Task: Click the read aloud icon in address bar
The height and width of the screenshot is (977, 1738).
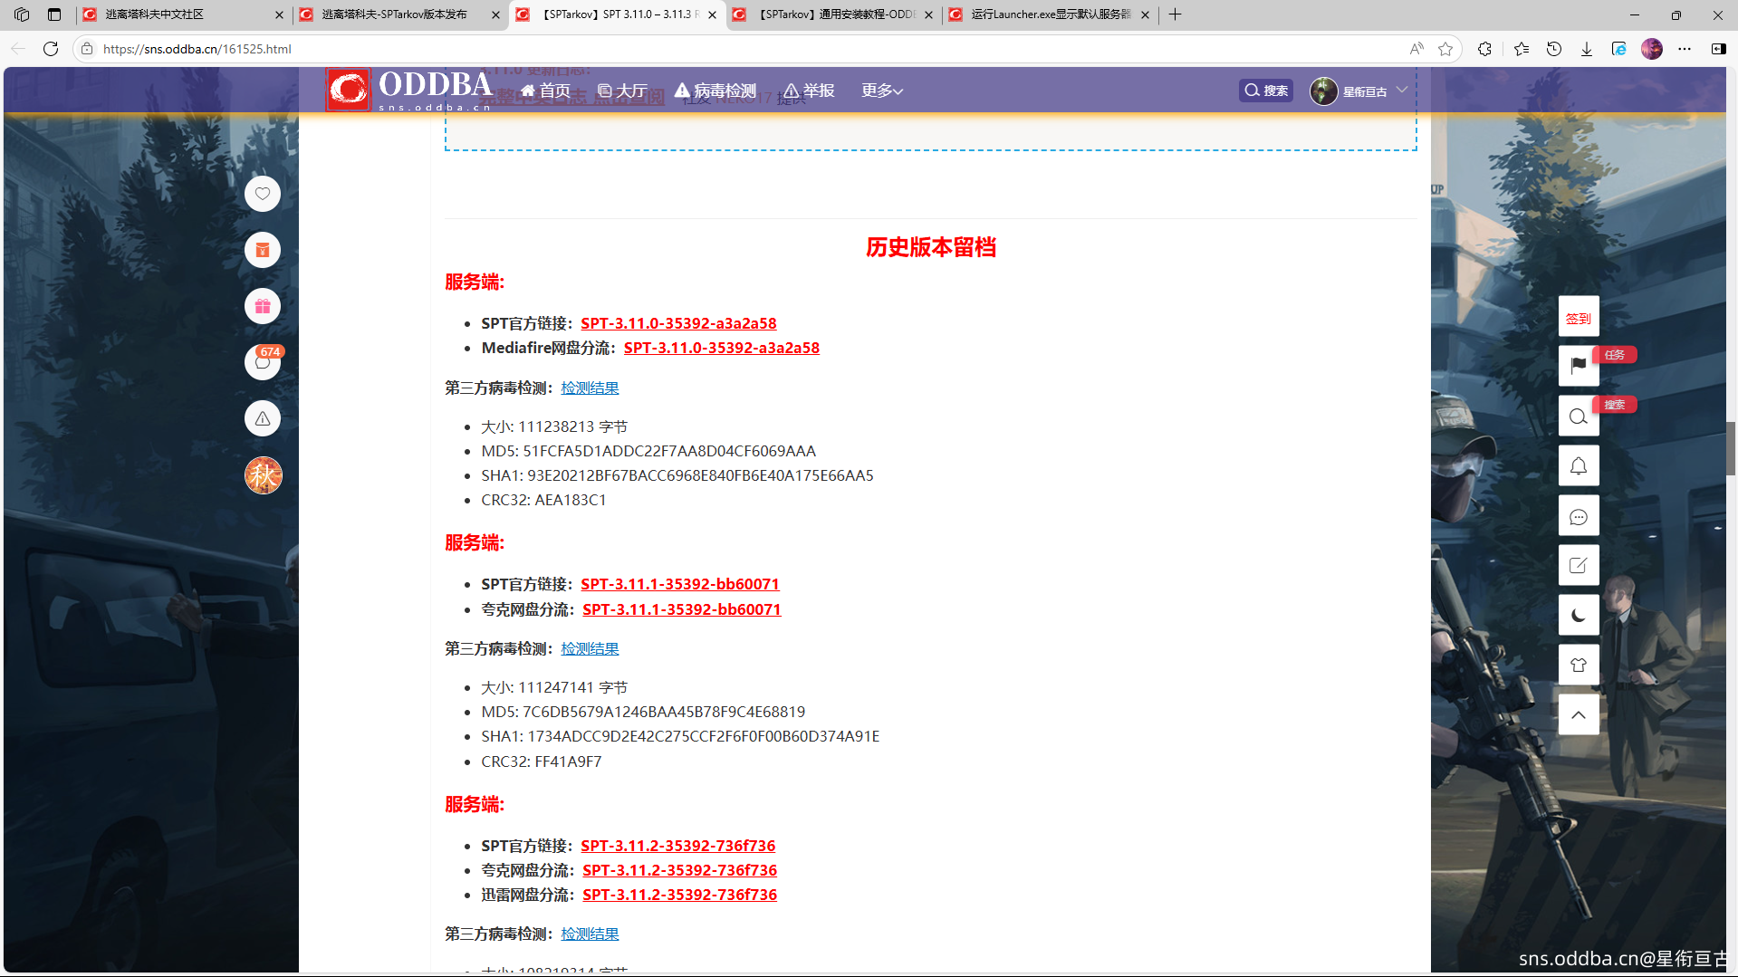Action: pyautogui.click(x=1416, y=49)
